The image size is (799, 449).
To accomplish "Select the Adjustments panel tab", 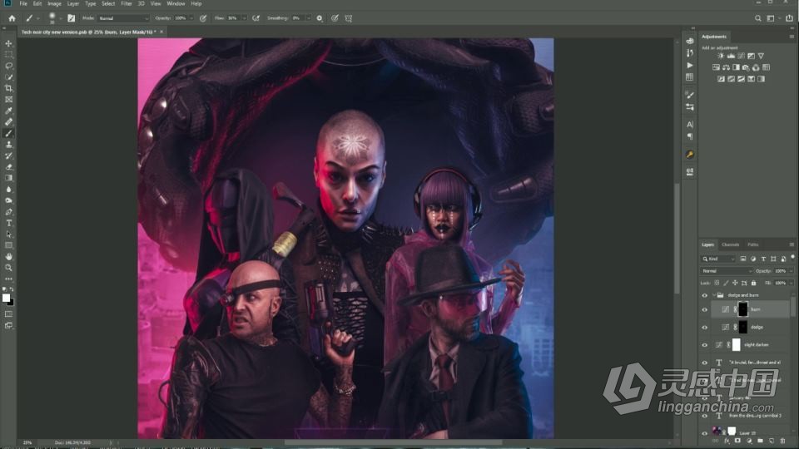I will click(714, 37).
